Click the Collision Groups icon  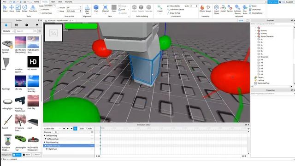pyautogui.click(x=237, y=9)
